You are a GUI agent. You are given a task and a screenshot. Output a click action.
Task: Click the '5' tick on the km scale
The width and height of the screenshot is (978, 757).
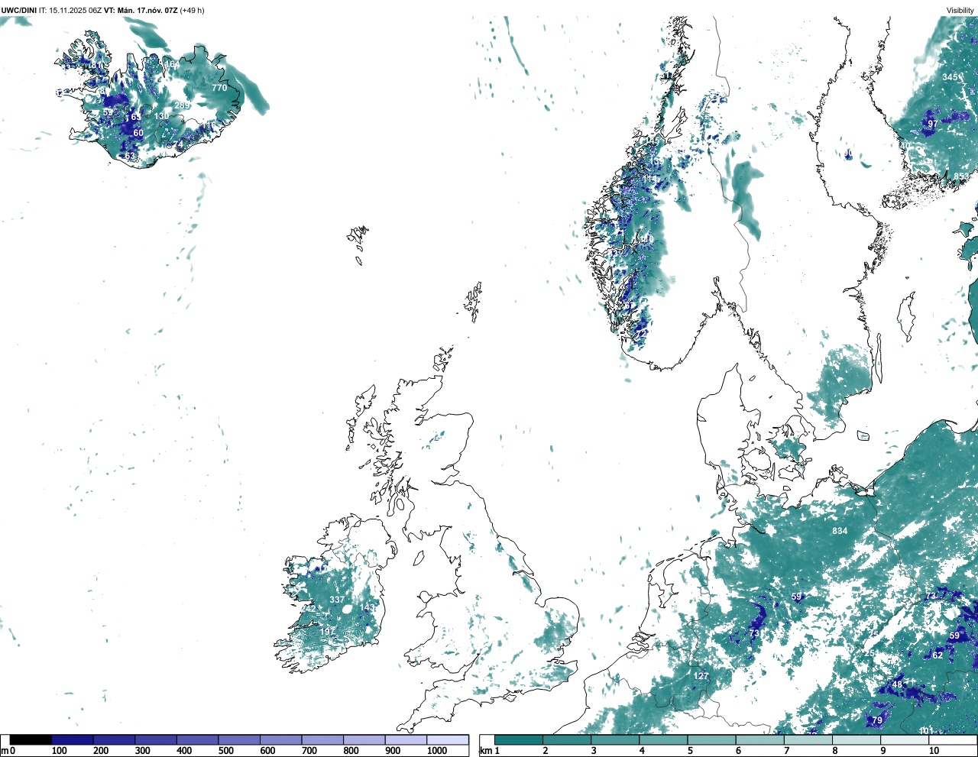[x=690, y=751]
